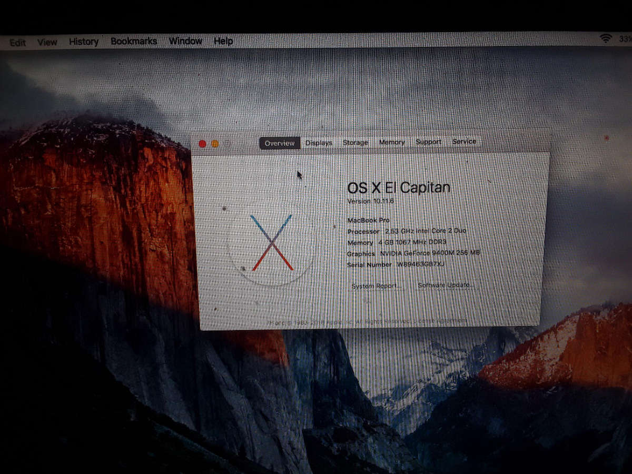Click the OS X El Capitan title text
632x474 pixels.
(399, 187)
